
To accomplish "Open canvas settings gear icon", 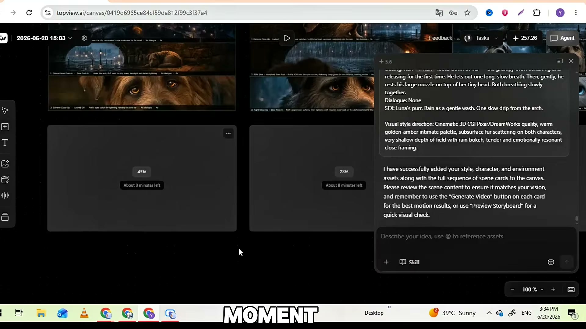I will tap(84, 38).
